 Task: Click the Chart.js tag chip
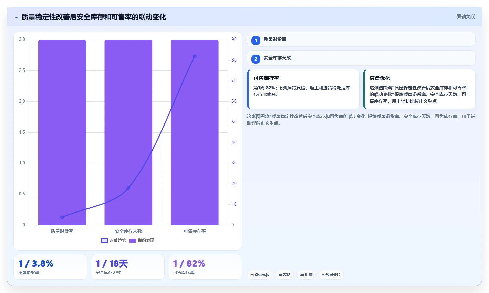coord(260,275)
